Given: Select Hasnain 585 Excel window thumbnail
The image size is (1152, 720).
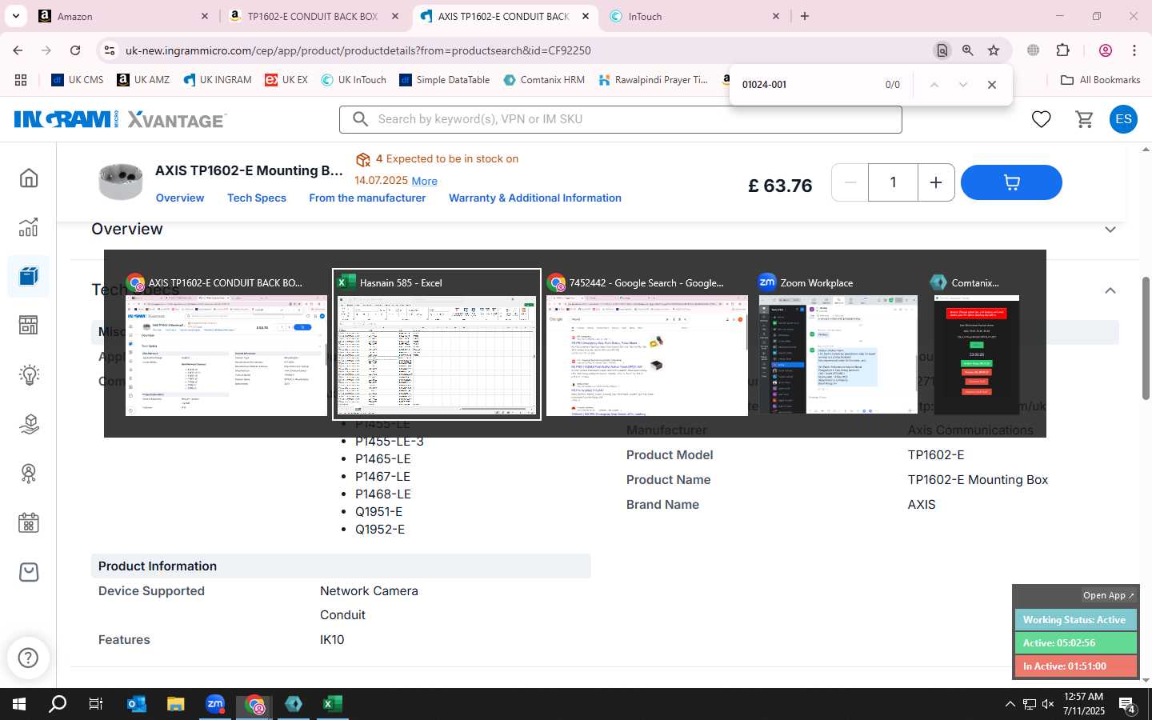Looking at the screenshot, I should (x=437, y=344).
